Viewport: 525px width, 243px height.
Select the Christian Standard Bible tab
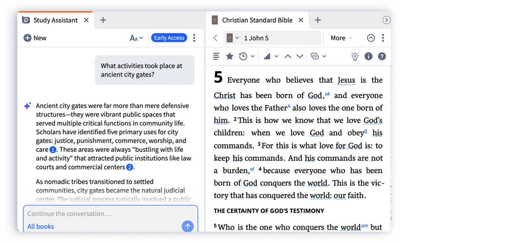pyautogui.click(x=257, y=20)
